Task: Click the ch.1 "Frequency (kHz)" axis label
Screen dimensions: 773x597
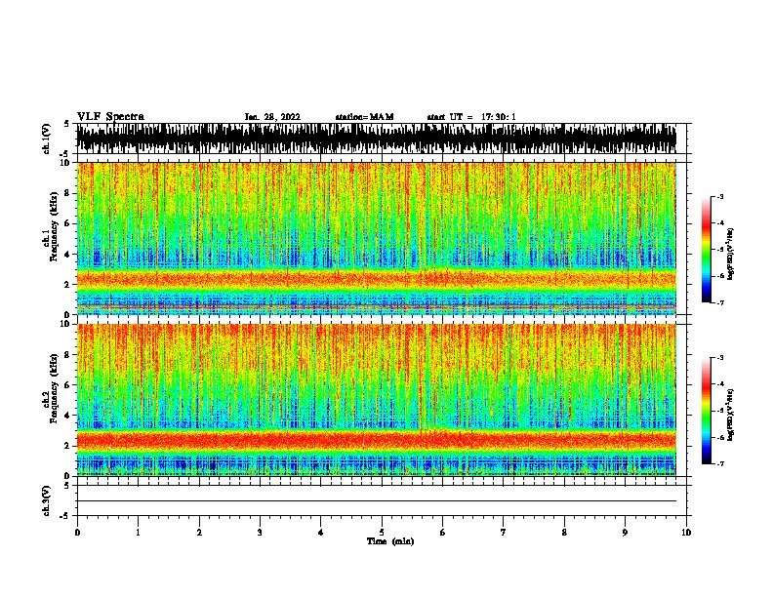Action: [54, 227]
